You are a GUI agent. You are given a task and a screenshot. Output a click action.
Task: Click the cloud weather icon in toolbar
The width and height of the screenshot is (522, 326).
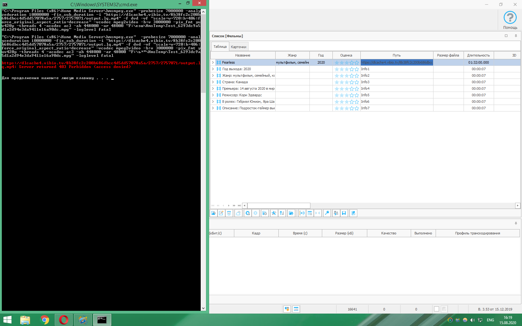tap(238, 213)
